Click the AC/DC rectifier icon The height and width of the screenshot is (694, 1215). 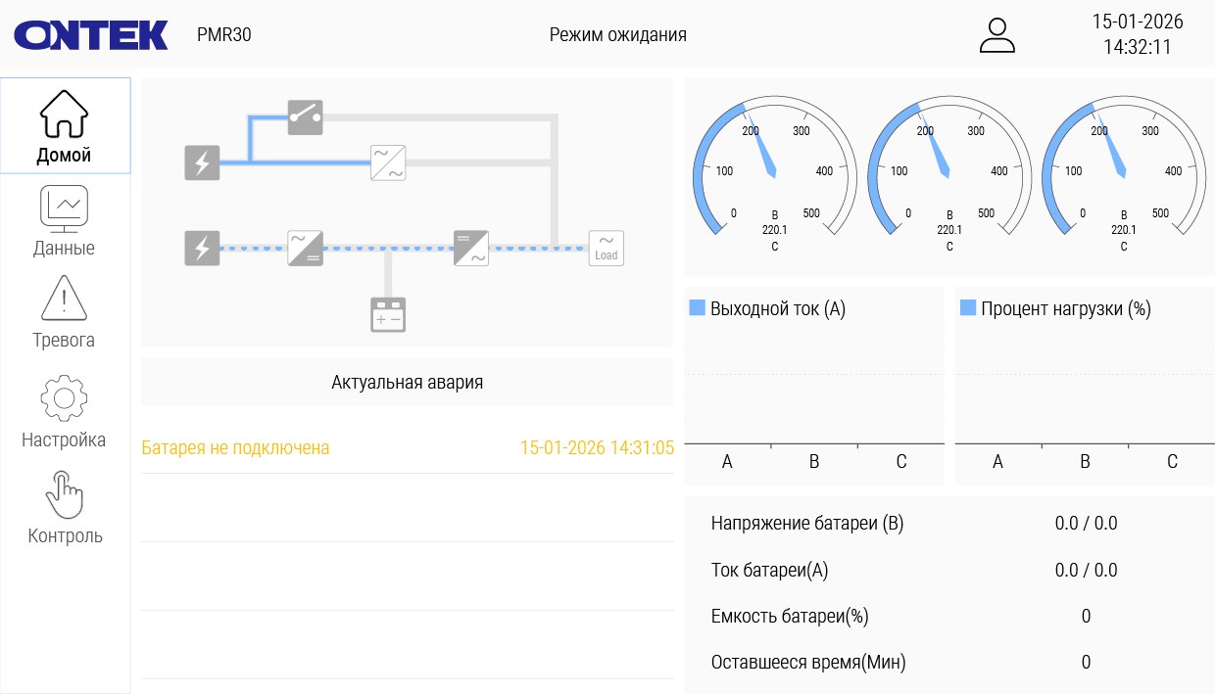click(x=305, y=249)
